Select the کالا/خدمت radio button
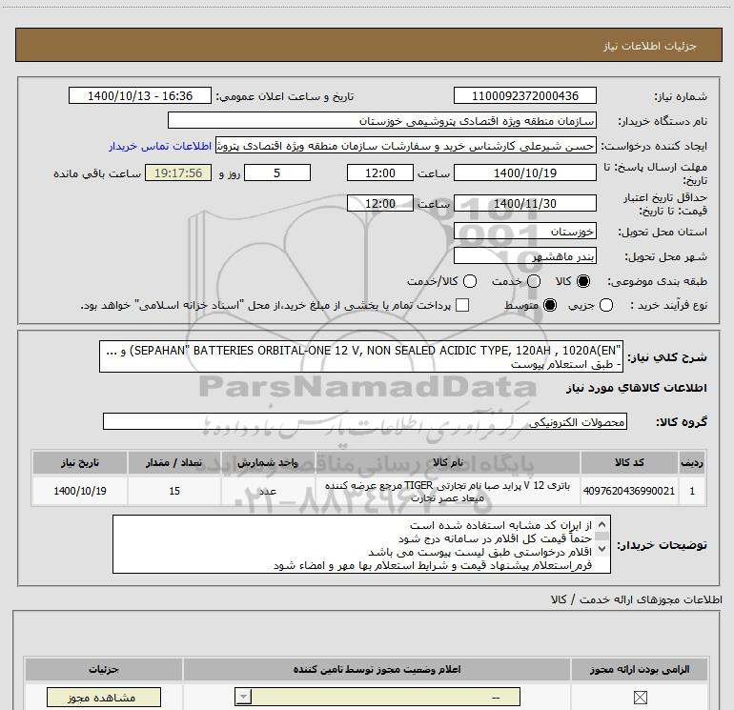This screenshot has width=734, height=710. point(470,281)
